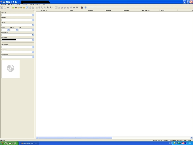Click the yellow star Favorites icon

point(24,8)
